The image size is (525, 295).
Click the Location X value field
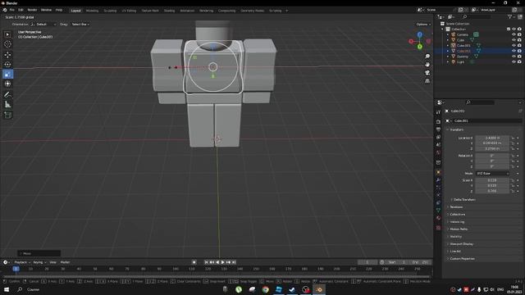pos(492,138)
